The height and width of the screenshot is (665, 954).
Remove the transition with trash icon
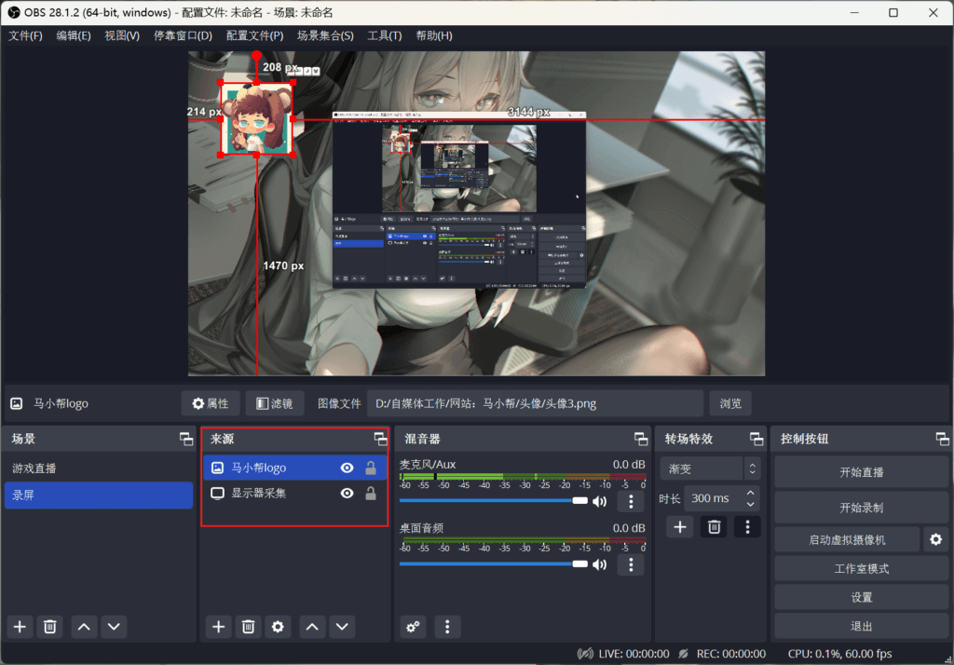(714, 527)
